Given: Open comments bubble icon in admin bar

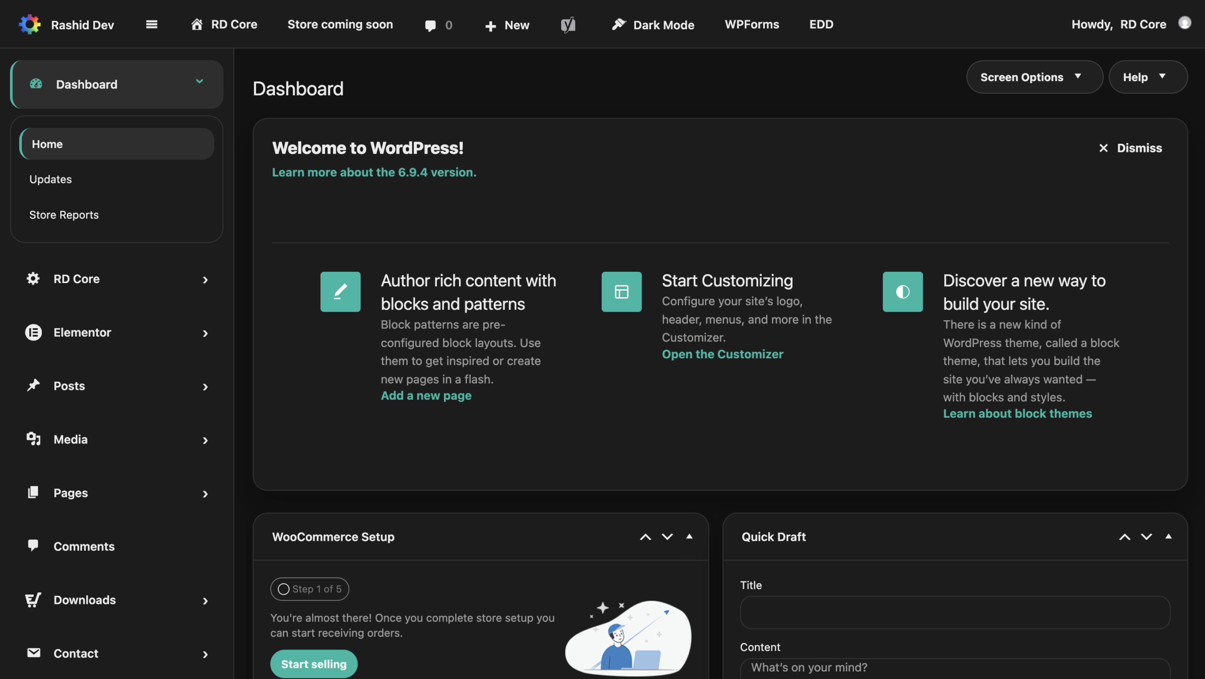Looking at the screenshot, I should [430, 25].
